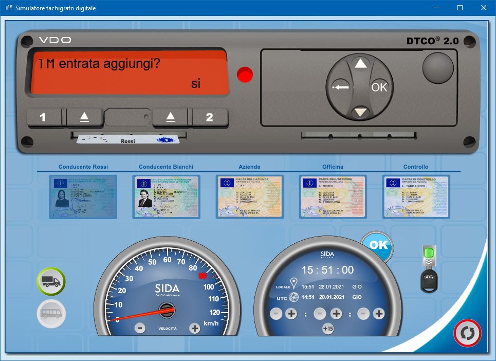This screenshot has height=361, width=496.
Task: Decrease speed with speedometer minus button
Action: tap(139, 328)
